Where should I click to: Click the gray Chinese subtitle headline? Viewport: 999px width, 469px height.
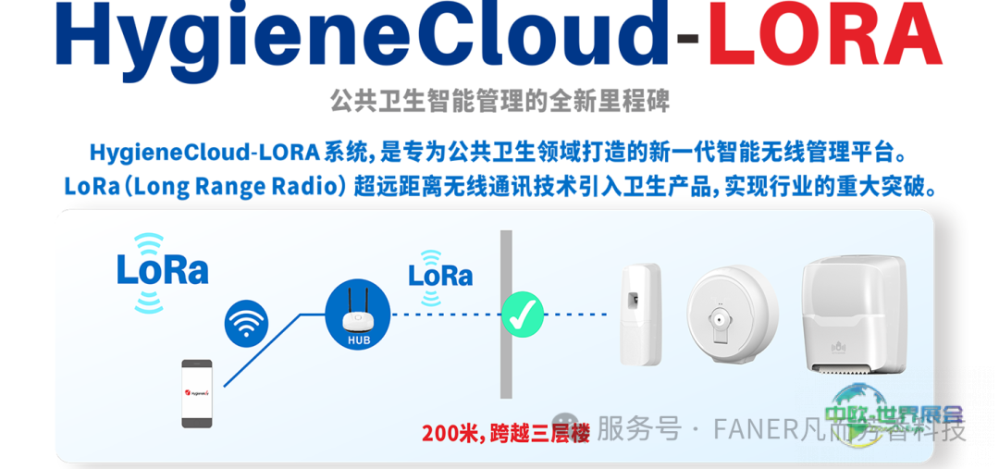pos(500,102)
